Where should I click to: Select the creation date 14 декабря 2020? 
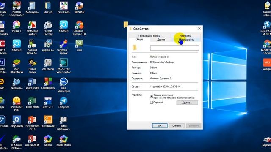(x=165, y=87)
